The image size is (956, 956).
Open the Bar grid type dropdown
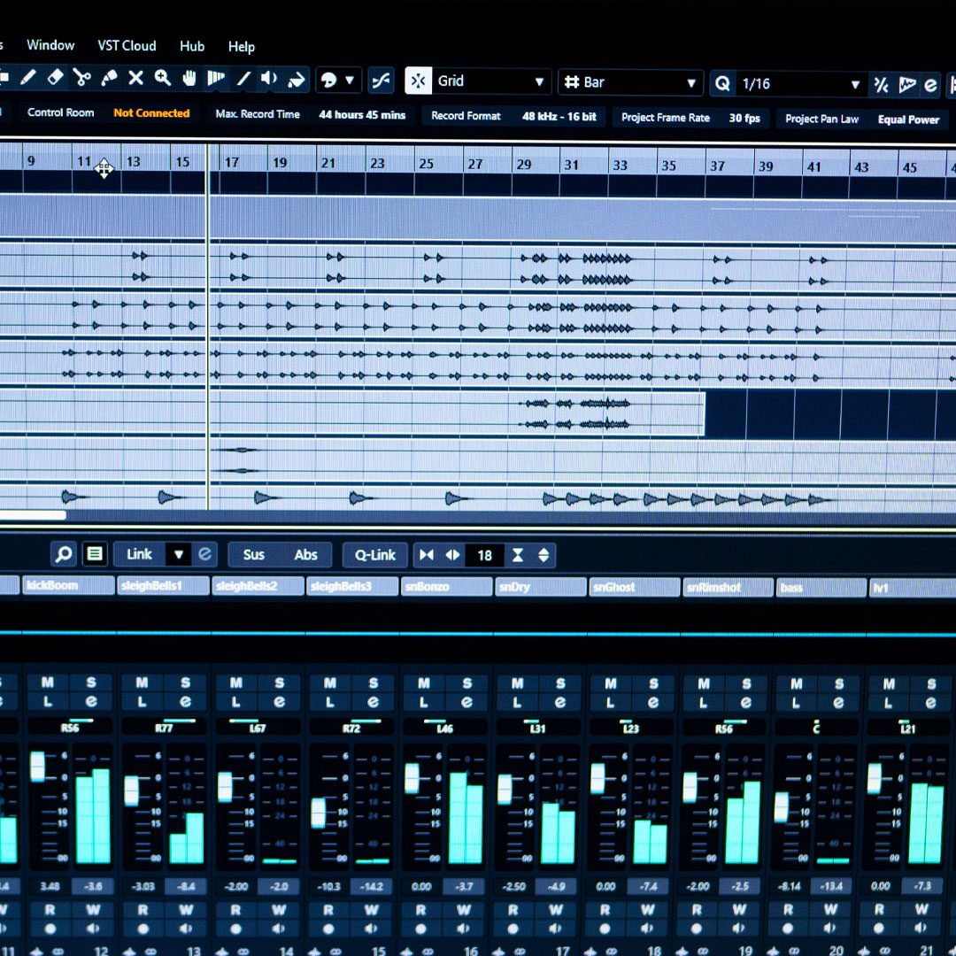pyautogui.click(x=630, y=83)
